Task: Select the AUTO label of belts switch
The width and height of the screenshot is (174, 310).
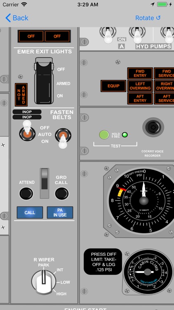Action: coord(45,134)
